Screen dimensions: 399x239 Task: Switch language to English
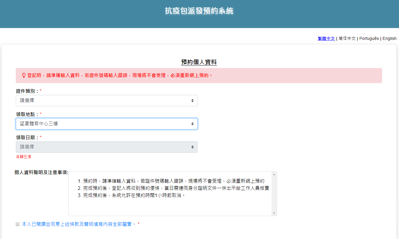[x=389, y=38]
